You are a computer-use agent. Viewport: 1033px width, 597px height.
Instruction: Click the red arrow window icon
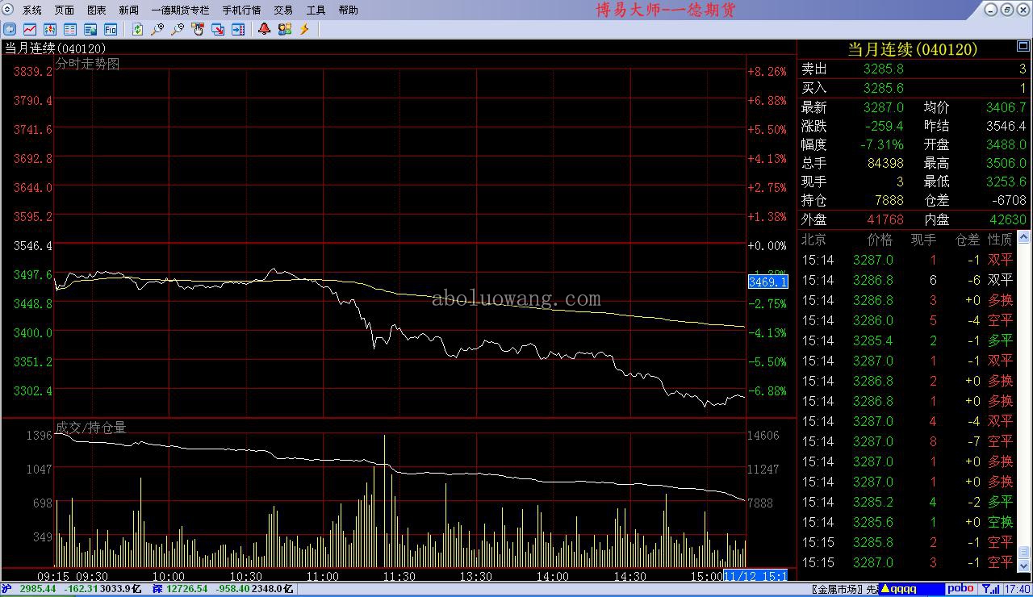(x=218, y=29)
